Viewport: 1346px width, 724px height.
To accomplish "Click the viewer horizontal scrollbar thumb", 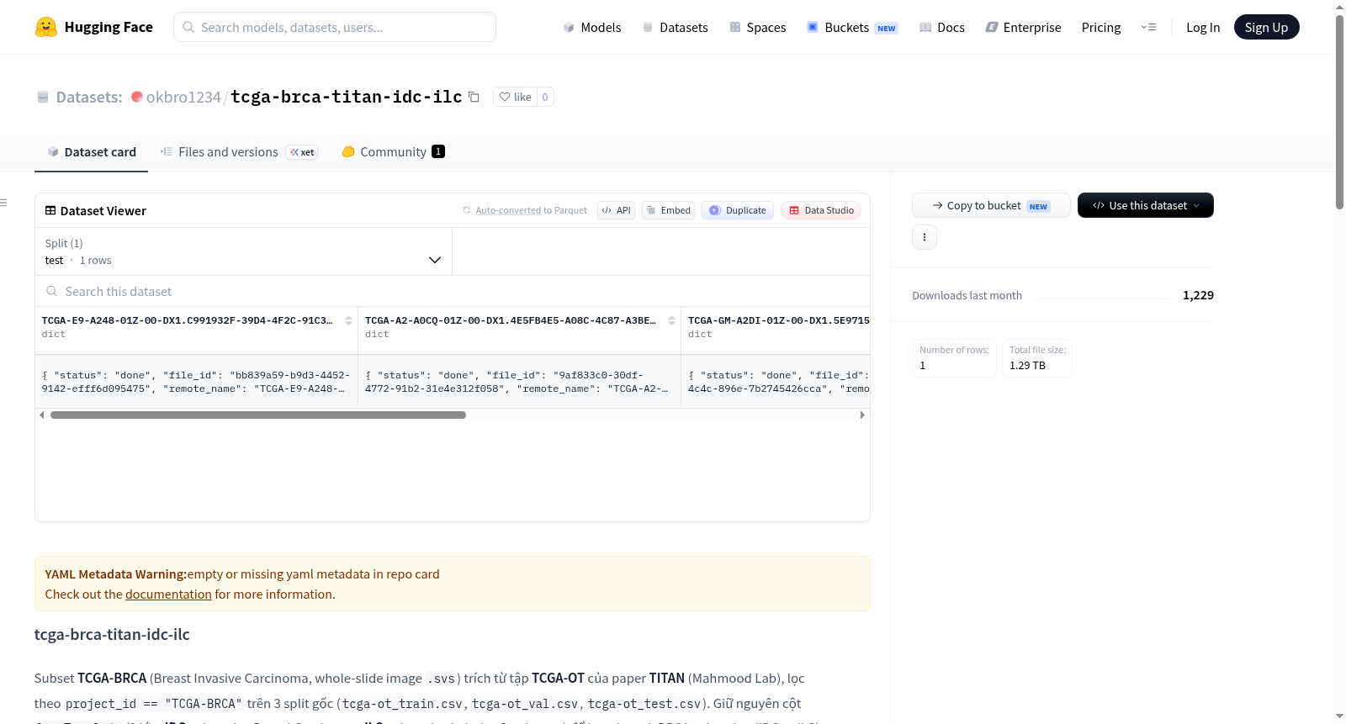I will pyautogui.click(x=258, y=415).
